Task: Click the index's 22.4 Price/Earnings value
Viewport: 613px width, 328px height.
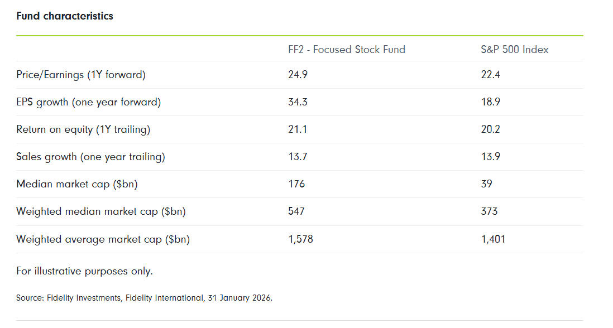Action: [490, 75]
